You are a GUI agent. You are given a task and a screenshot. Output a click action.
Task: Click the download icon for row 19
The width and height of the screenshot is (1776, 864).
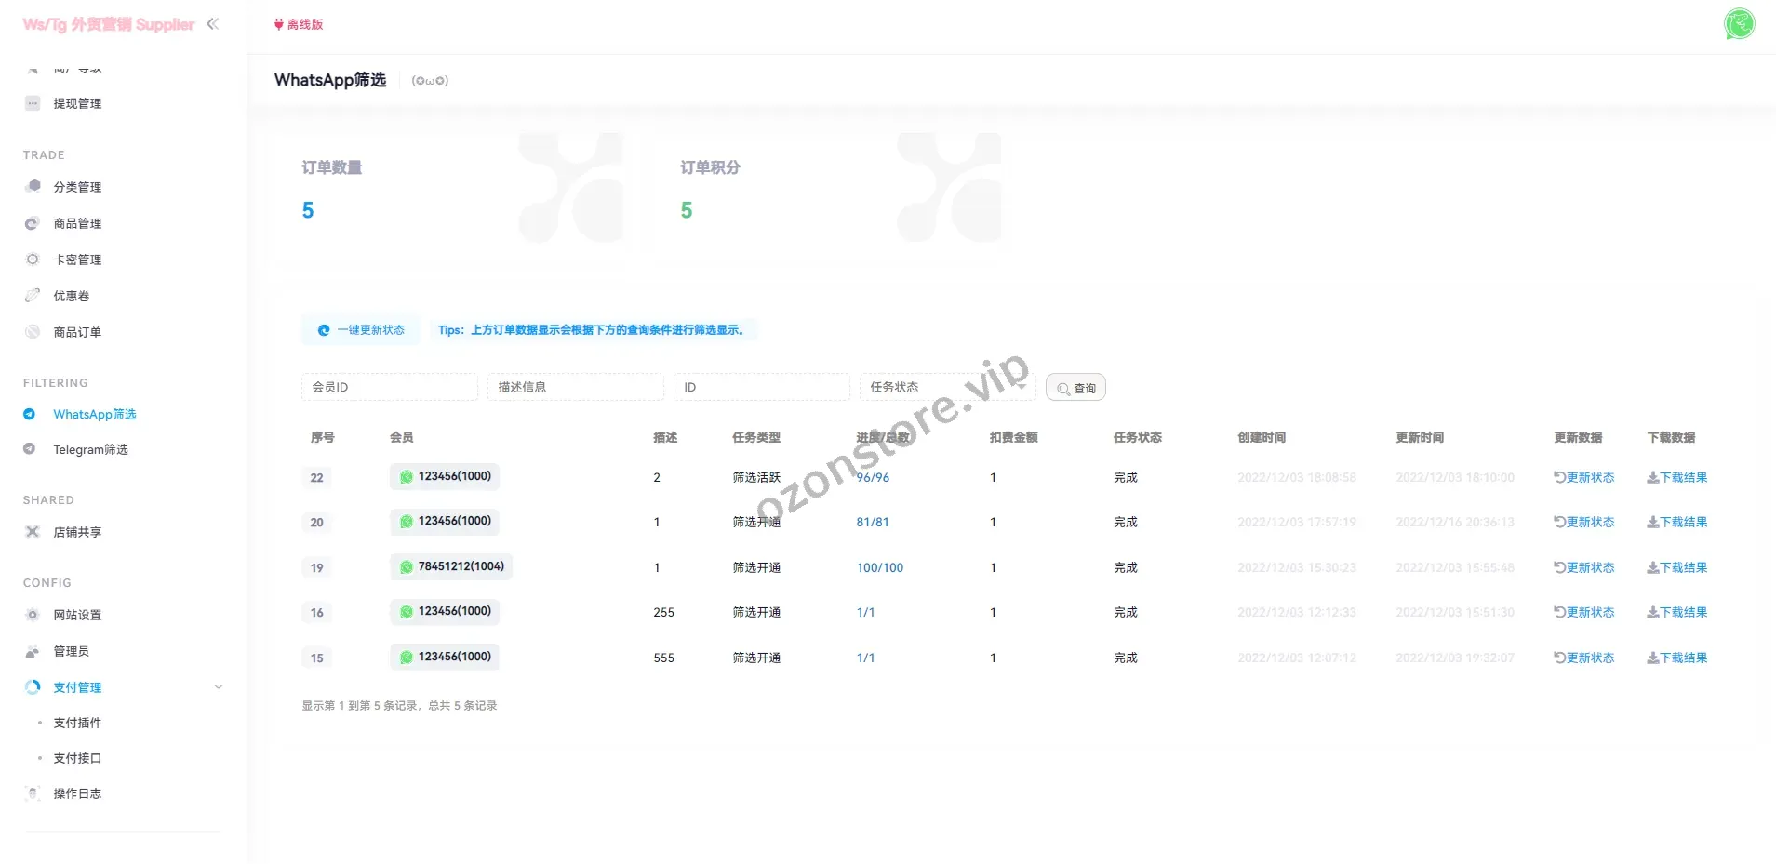point(1652,568)
